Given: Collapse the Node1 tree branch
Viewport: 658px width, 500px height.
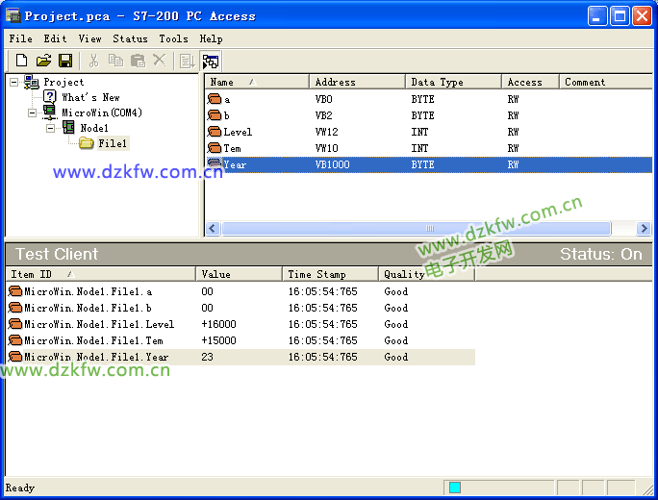Looking at the screenshot, I should 51,128.
